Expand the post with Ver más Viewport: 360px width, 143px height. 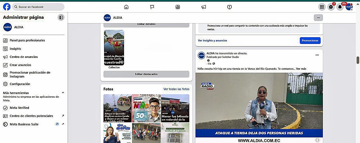(301, 69)
